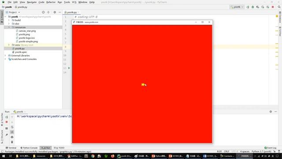Open Python Console tool window
This screenshot has height=159, width=282.
click(29, 148)
